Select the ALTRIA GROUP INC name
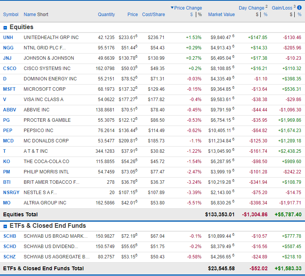Viewport: 305px width, 276px height. point(45,203)
